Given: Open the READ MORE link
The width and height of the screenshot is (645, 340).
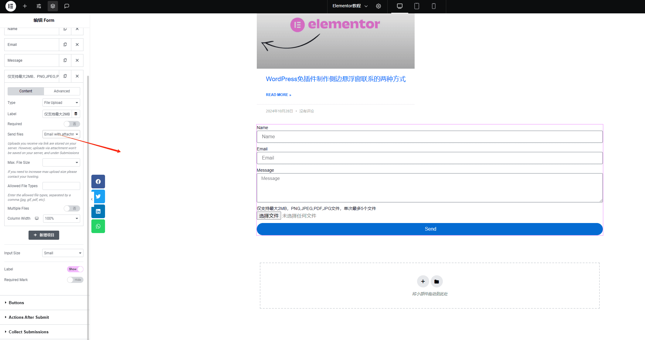Looking at the screenshot, I should tap(278, 95).
